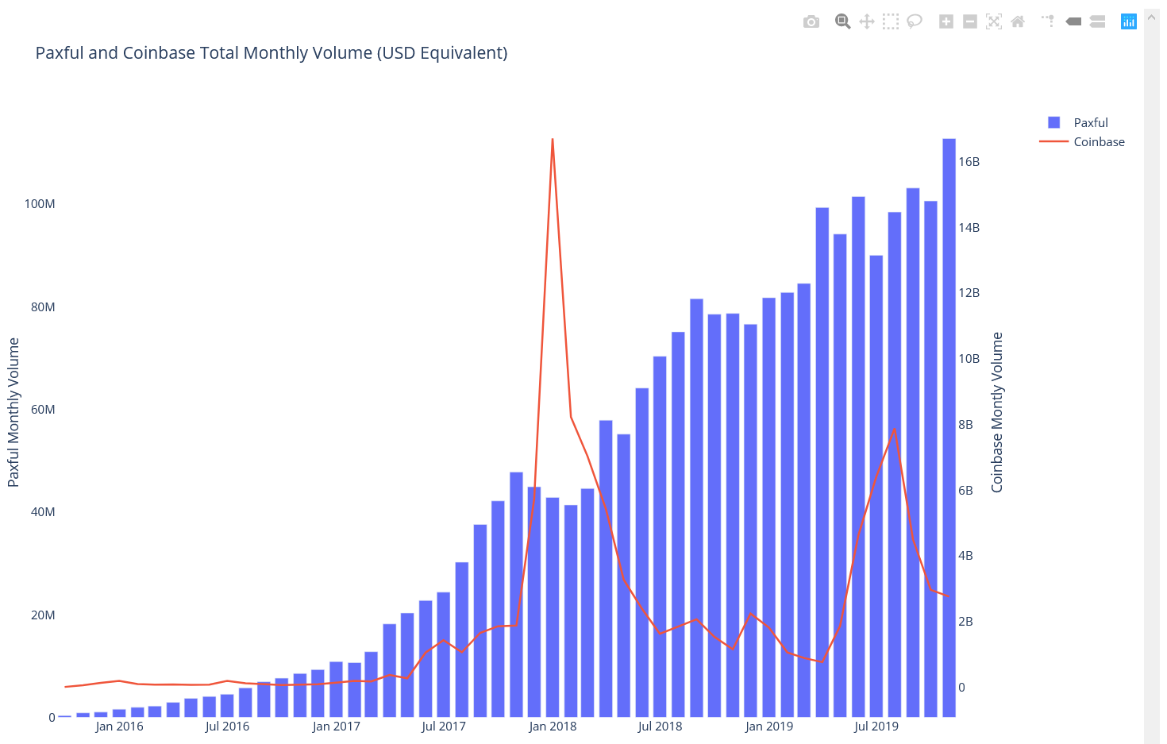The width and height of the screenshot is (1167, 744).
Task: Click the 6B right axis tick
Action: [x=966, y=491]
